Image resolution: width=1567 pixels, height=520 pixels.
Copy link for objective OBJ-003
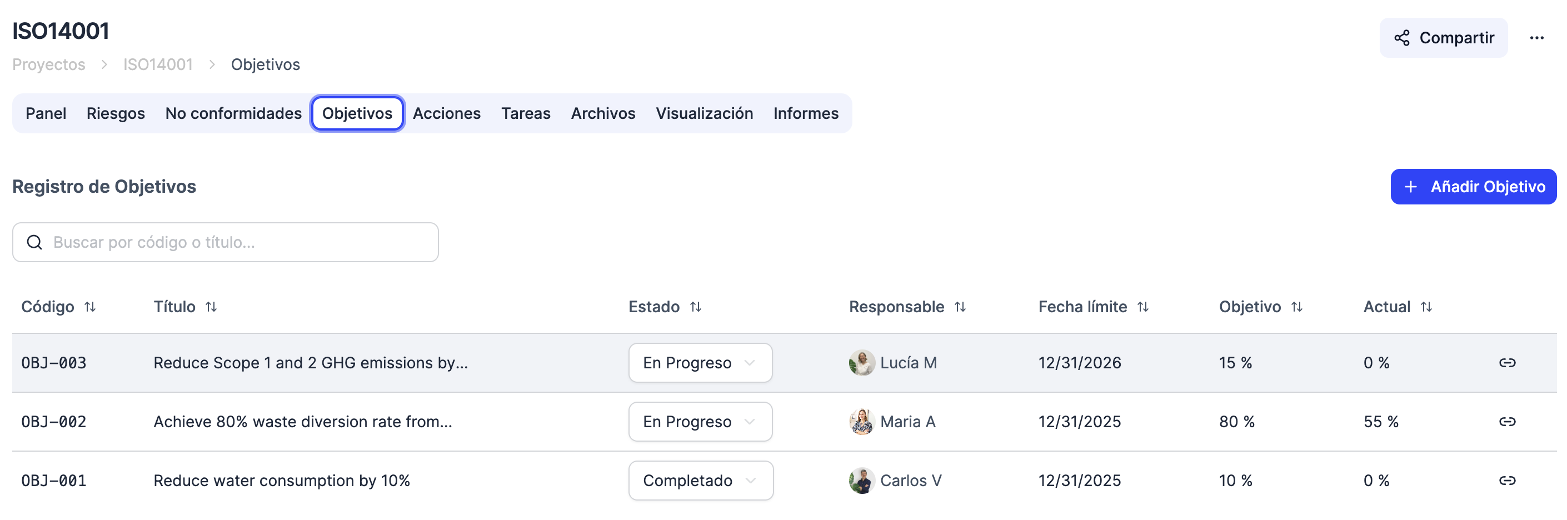tap(1509, 362)
